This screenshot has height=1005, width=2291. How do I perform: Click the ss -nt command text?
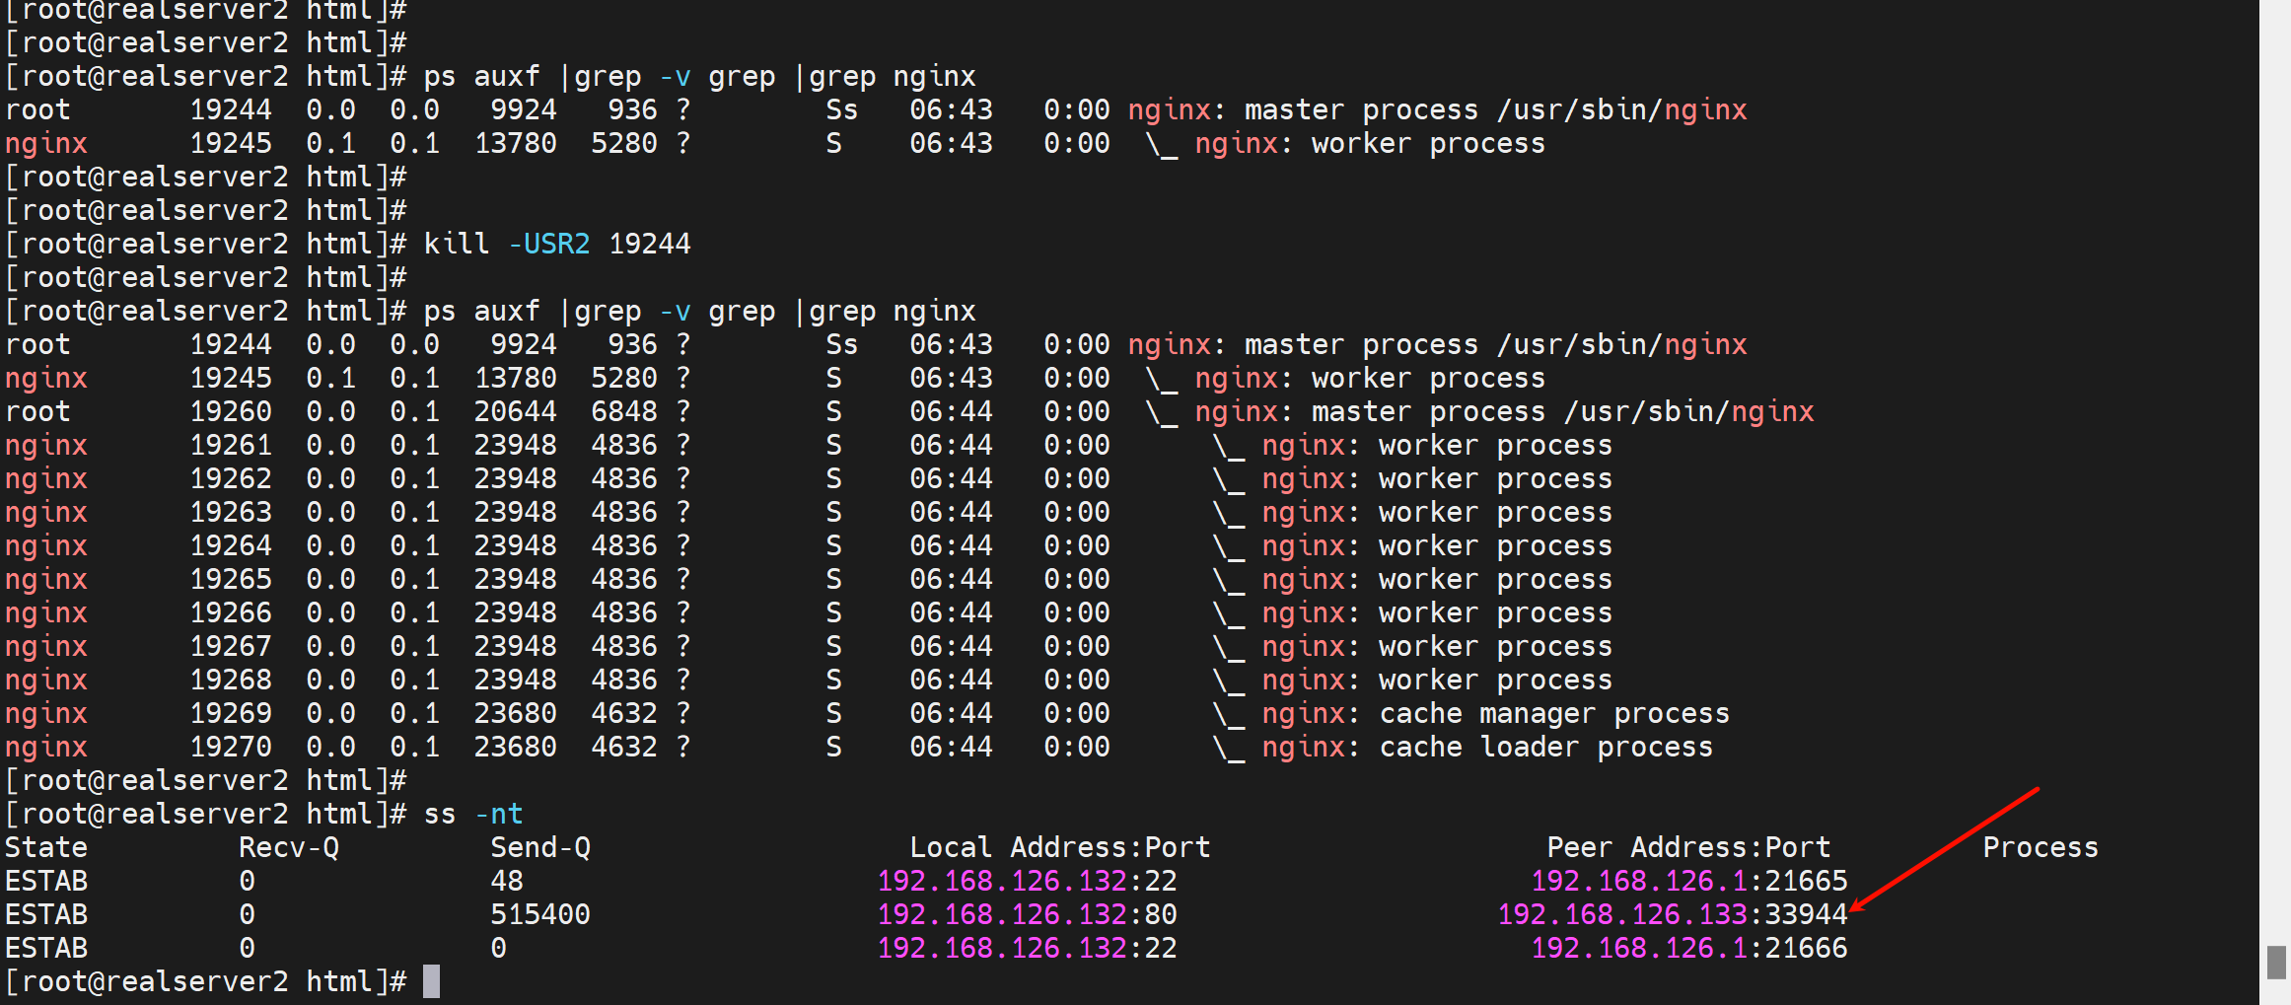pyautogui.click(x=473, y=814)
